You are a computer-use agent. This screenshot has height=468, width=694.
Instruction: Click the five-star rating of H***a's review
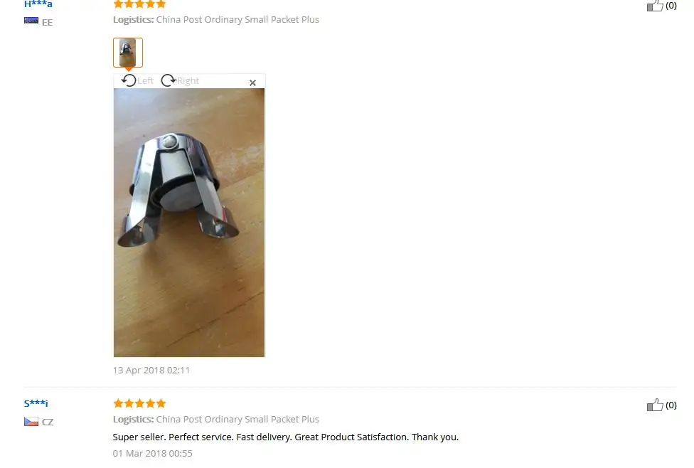point(139,4)
